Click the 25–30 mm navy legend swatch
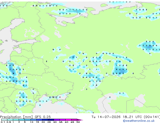The width and height of the screenshot is (160, 123). pyautogui.click(x=51, y=120)
